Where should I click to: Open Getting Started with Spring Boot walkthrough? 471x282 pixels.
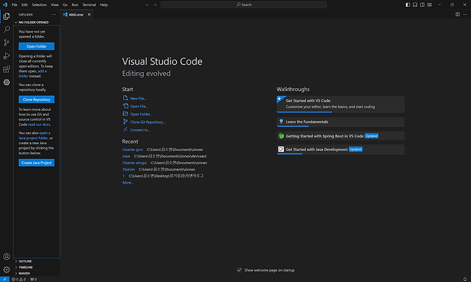tap(340, 136)
